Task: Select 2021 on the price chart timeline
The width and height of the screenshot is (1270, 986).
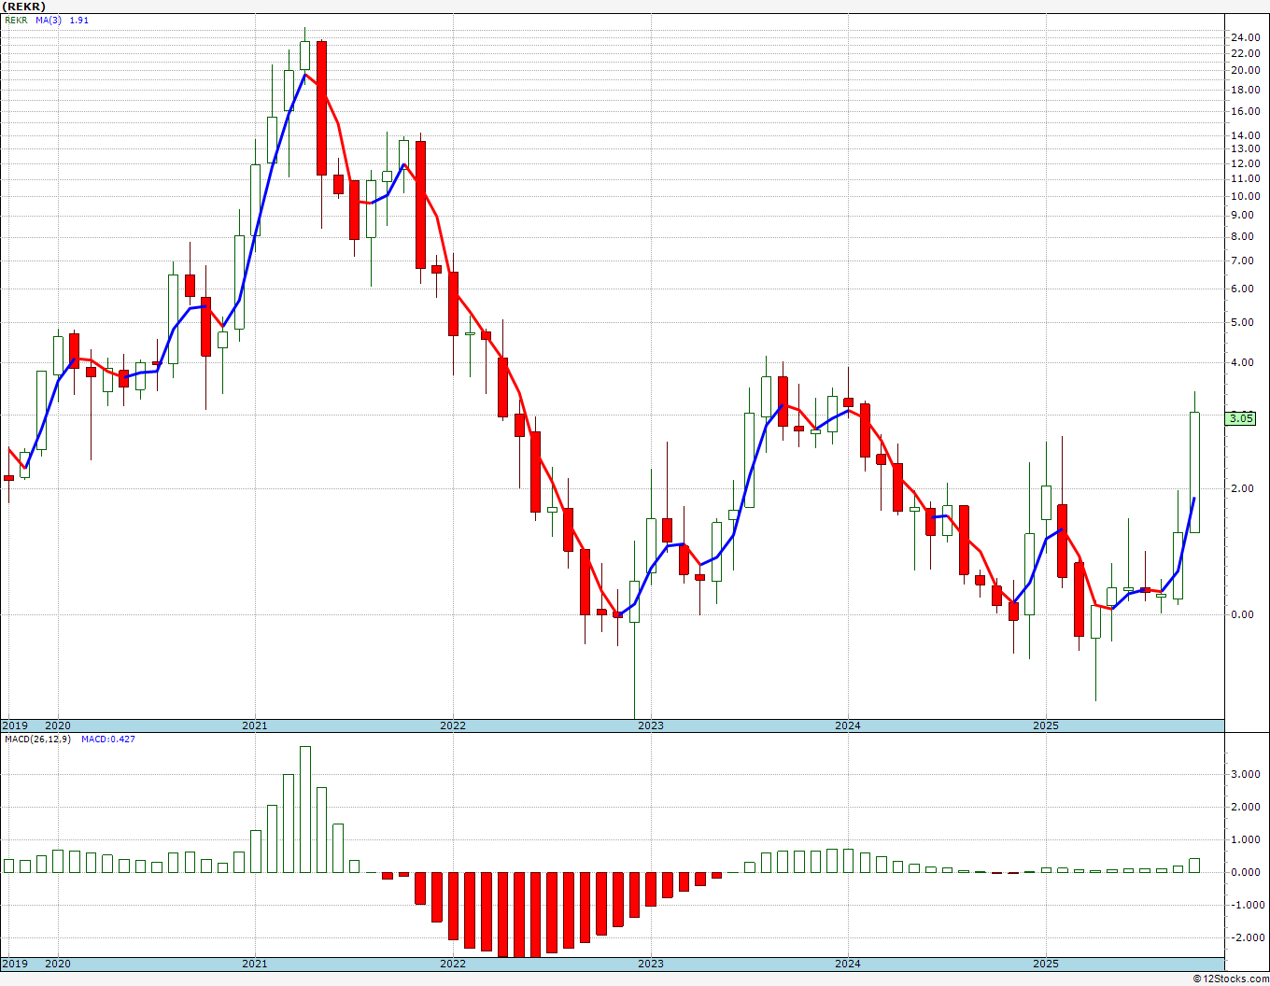Action: click(x=254, y=725)
